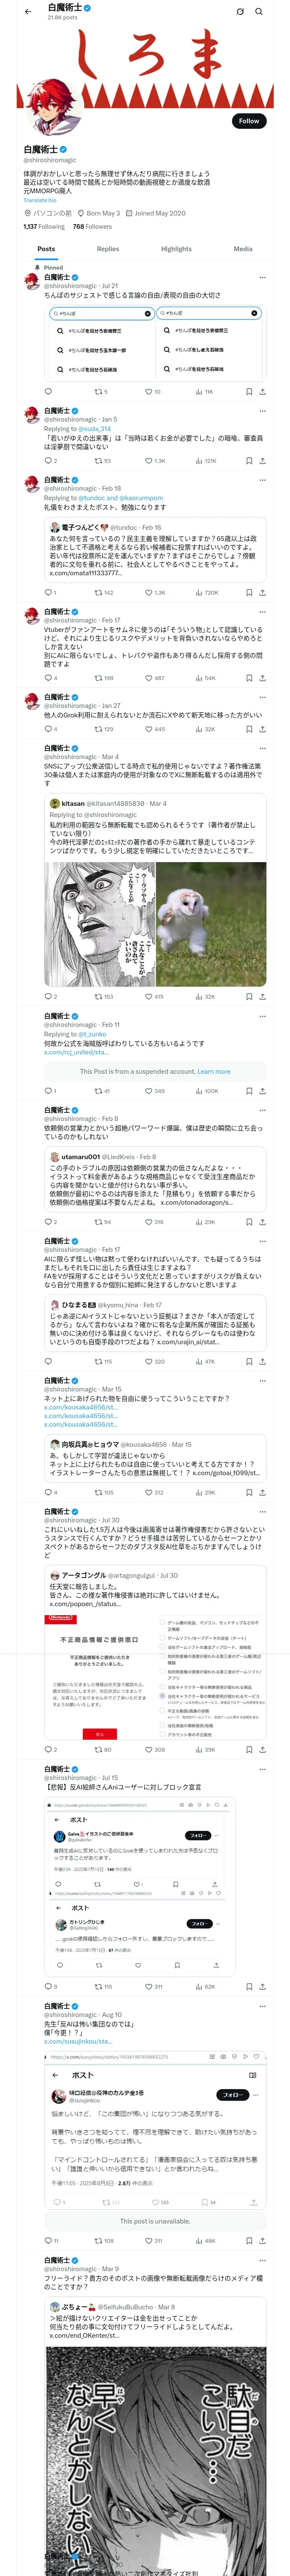
Task: Expand options menu on Jan 27 post
Action: click(262, 697)
